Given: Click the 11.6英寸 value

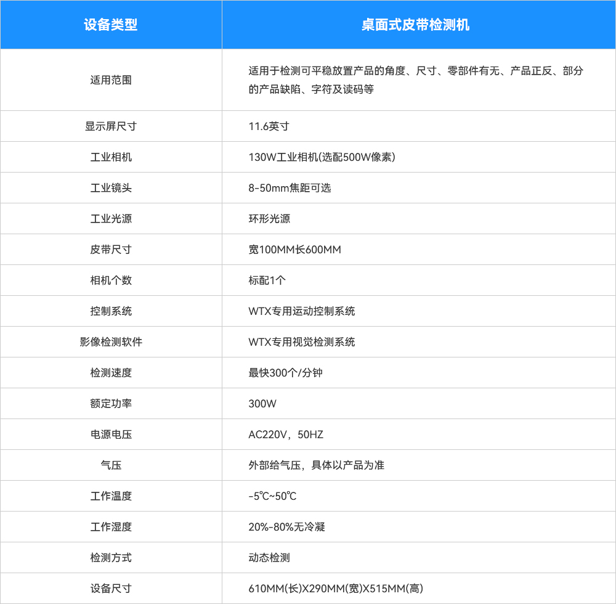Looking at the screenshot, I should pyautogui.click(x=269, y=126).
